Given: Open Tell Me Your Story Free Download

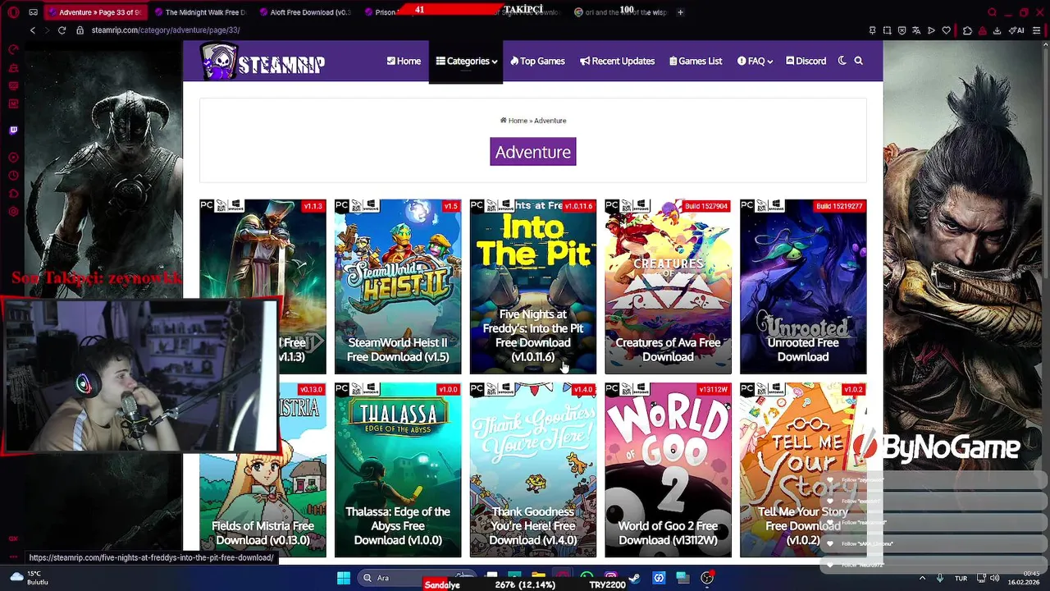Looking at the screenshot, I should (803, 470).
